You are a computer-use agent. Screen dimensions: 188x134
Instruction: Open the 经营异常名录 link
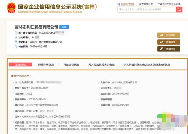[x=146, y=4]
